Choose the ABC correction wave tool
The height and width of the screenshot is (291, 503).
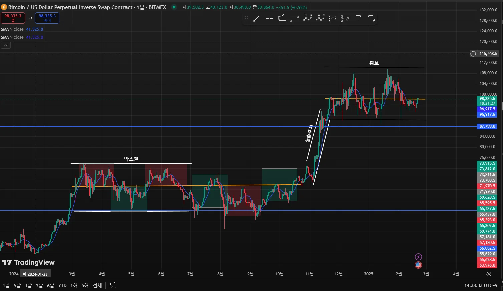(x=320, y=18)
